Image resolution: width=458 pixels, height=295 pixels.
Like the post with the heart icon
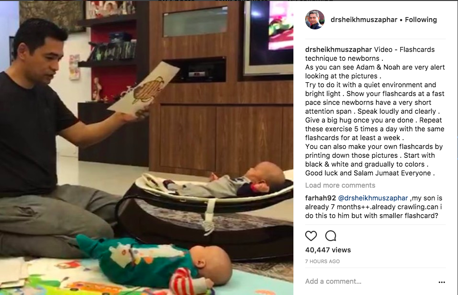(x=311, y=236)
